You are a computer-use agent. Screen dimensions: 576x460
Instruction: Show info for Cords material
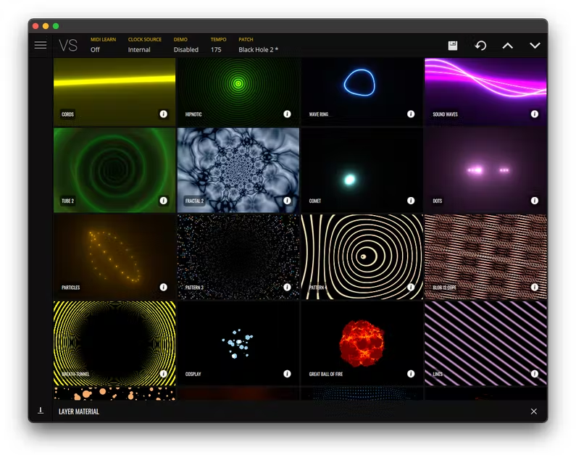click(163, 114)
